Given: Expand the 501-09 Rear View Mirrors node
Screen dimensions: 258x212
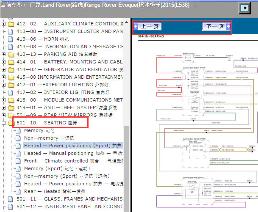Looking at the screenshot, I should point(3,115).
